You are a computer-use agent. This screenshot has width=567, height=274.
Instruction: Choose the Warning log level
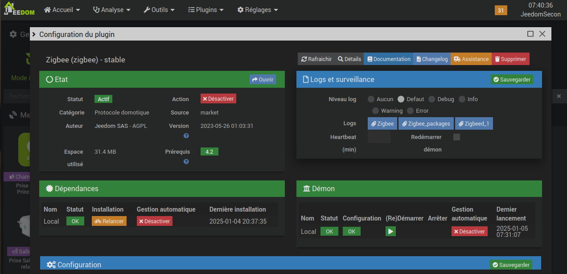pyautogui.click(x=375, y=111)
